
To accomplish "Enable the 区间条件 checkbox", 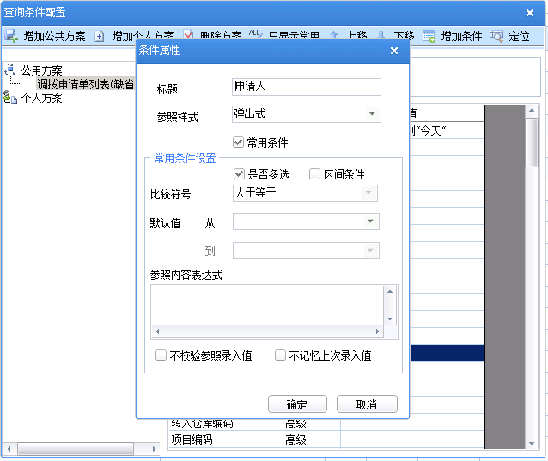I will [x=314, y=174].
